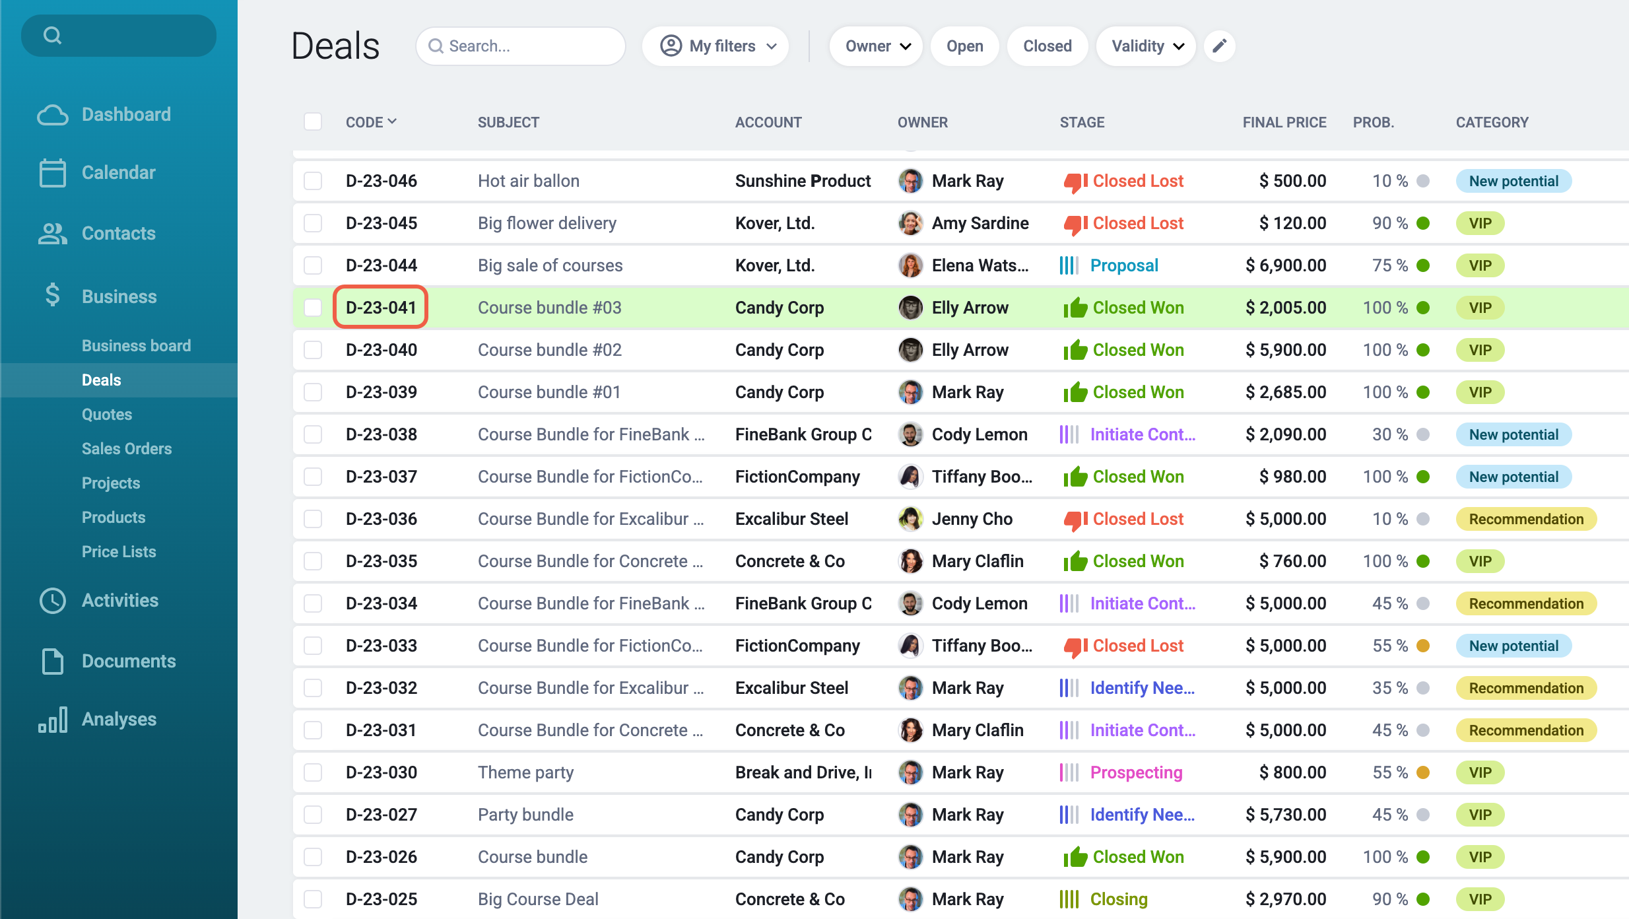Image resolution: width=1629 pixels, height=919 pixels.
Task: Click the Dashboard cloud icon
Action: 52,115
